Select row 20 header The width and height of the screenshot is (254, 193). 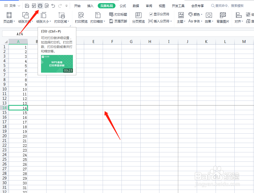coord(4,136)
